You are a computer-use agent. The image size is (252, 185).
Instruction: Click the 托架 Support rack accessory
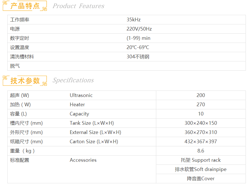click(x=201, y=160)
